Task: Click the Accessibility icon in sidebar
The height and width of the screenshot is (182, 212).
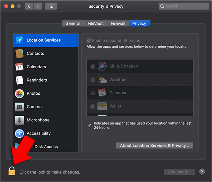Action: coord(19,133)
